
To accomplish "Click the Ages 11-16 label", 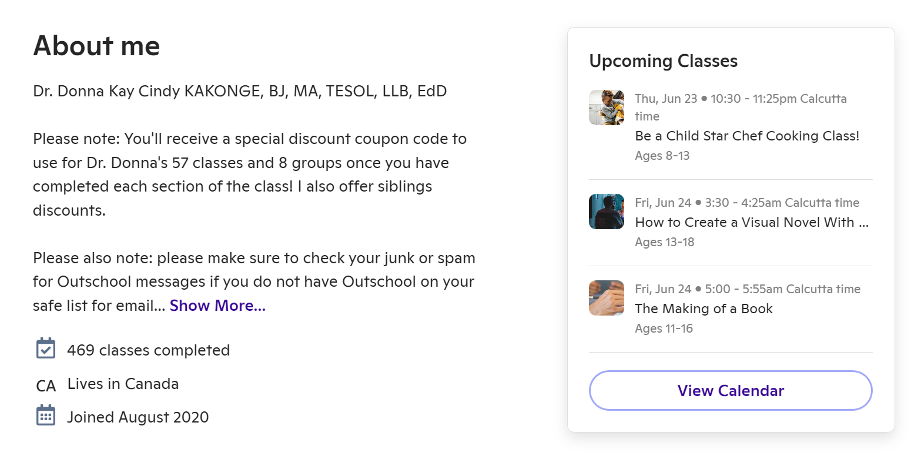I will (664, 328).
